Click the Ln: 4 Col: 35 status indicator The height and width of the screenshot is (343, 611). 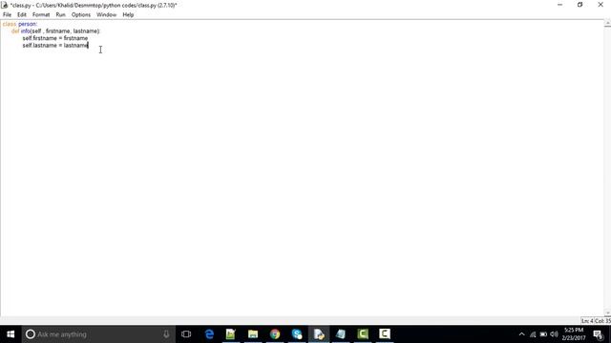point(596,321)
